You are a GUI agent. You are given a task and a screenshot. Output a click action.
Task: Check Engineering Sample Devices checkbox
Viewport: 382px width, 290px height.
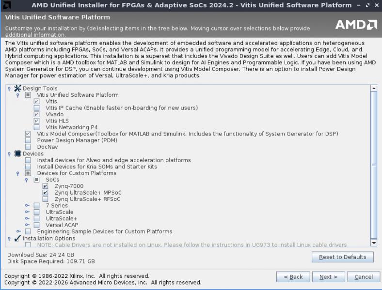(x=28, y=231)
